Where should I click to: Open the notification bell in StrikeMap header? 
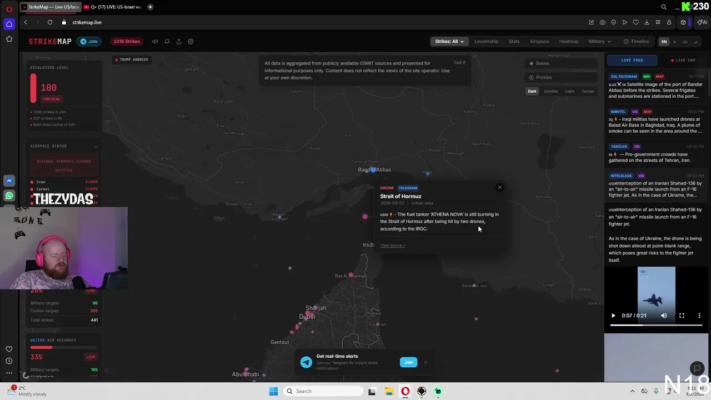click(x=167, y=42)
